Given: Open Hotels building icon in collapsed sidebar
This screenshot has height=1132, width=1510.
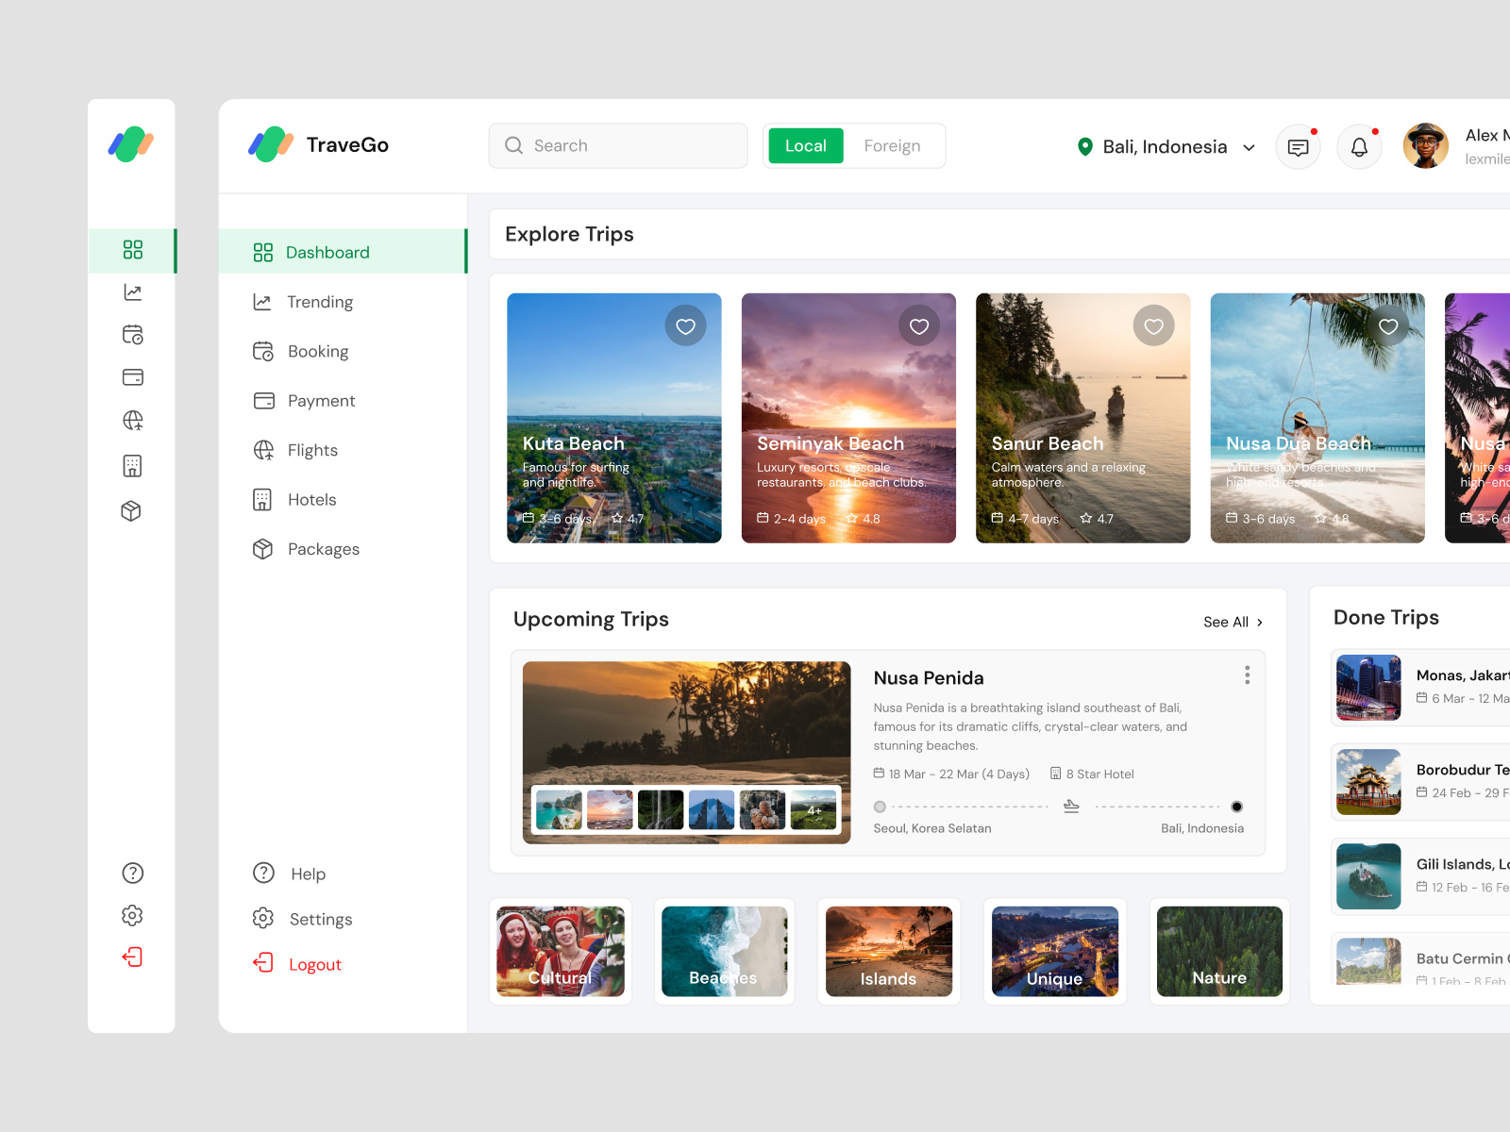Looking at the screenshot, I should coord(132,466).
